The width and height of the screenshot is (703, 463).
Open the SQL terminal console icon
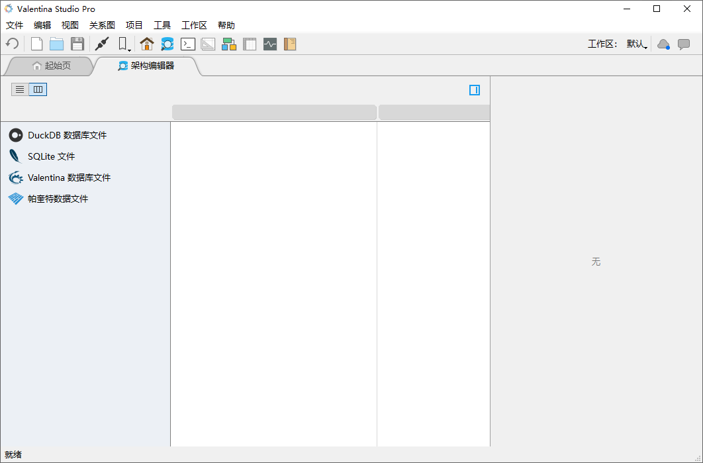click(x=188, y=44)
